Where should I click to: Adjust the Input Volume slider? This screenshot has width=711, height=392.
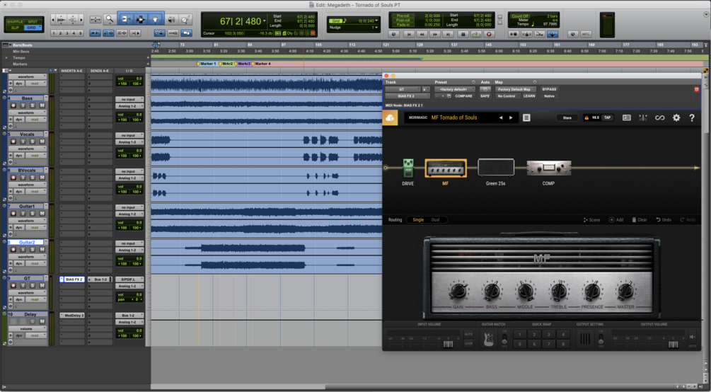click(448, 345)
